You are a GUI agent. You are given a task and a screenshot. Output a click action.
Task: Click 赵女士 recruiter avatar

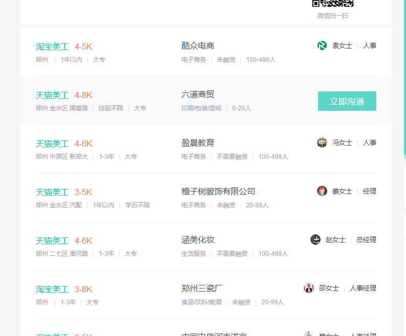tap(315, 239)
